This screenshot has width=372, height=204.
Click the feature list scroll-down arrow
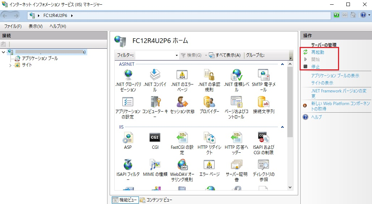coord(290,187)
